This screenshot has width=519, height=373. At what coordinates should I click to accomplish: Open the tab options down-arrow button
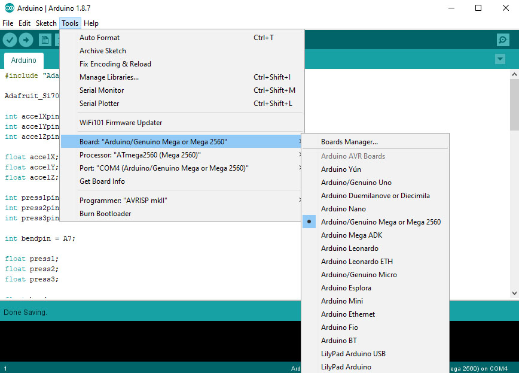click(x=500, y=59)
